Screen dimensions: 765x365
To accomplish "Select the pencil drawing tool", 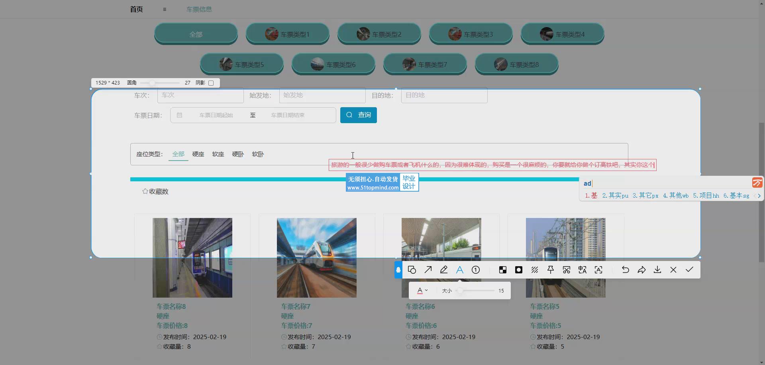I will click(444, 270).
